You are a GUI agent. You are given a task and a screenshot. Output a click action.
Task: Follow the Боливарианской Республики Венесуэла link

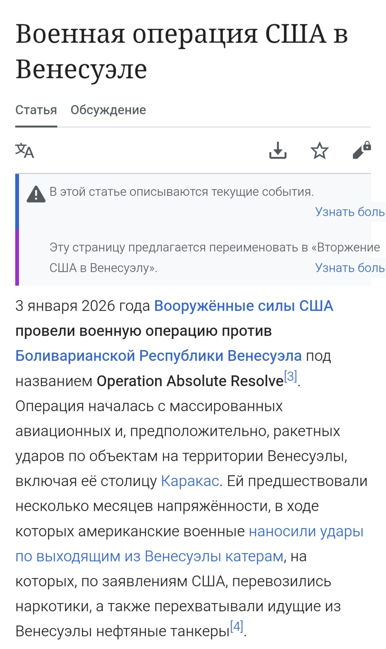pos(158,356)
